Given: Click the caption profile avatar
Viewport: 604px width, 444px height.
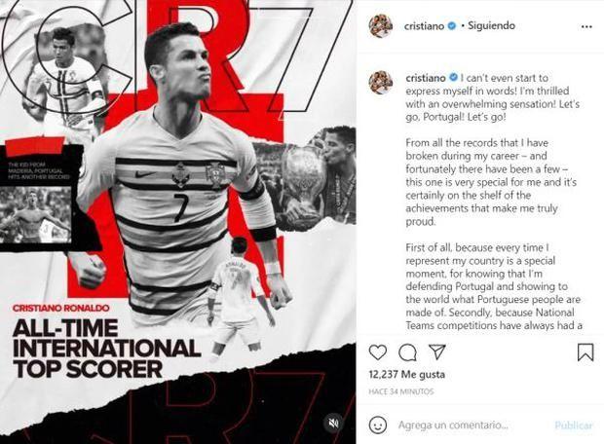Looking at the screenshot, I should [381, 83].
